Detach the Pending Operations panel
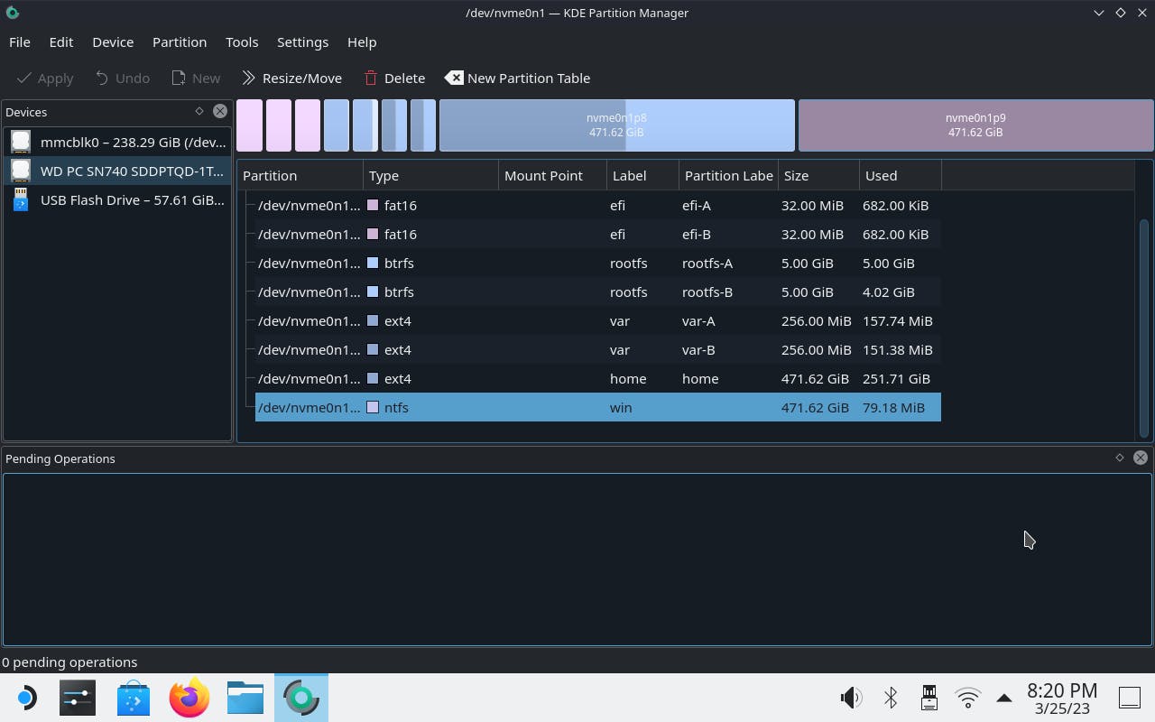This screenshot has height=722, width=1155. pyautogui.click(x=1120, y=458)
